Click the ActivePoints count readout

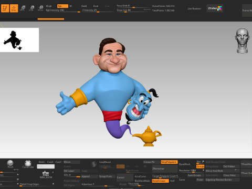(163, 6)
